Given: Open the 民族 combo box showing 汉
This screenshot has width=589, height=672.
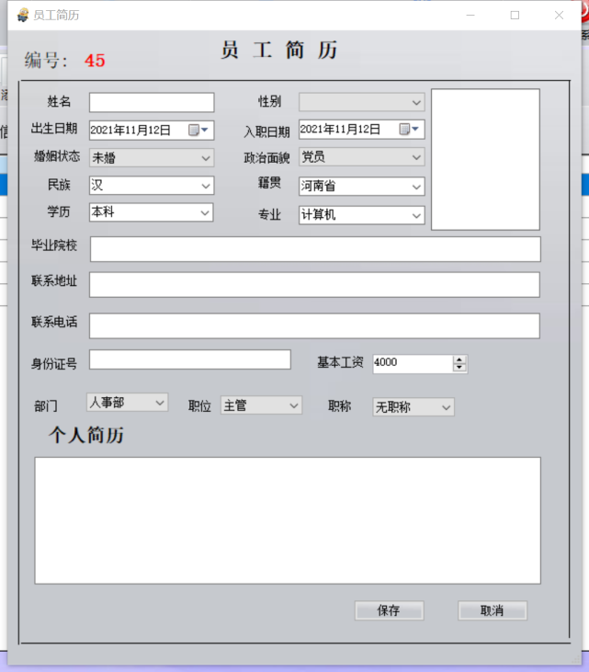Looking at the screenshot, I should coord(152,186).
